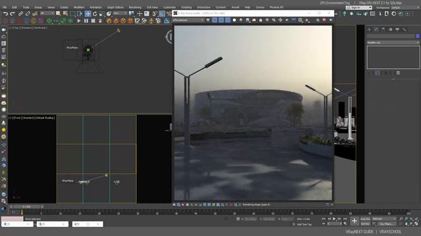The height and width of the screenshot is (236, 421).
Task: Open the Create tab in command panel
Action: 370,29
